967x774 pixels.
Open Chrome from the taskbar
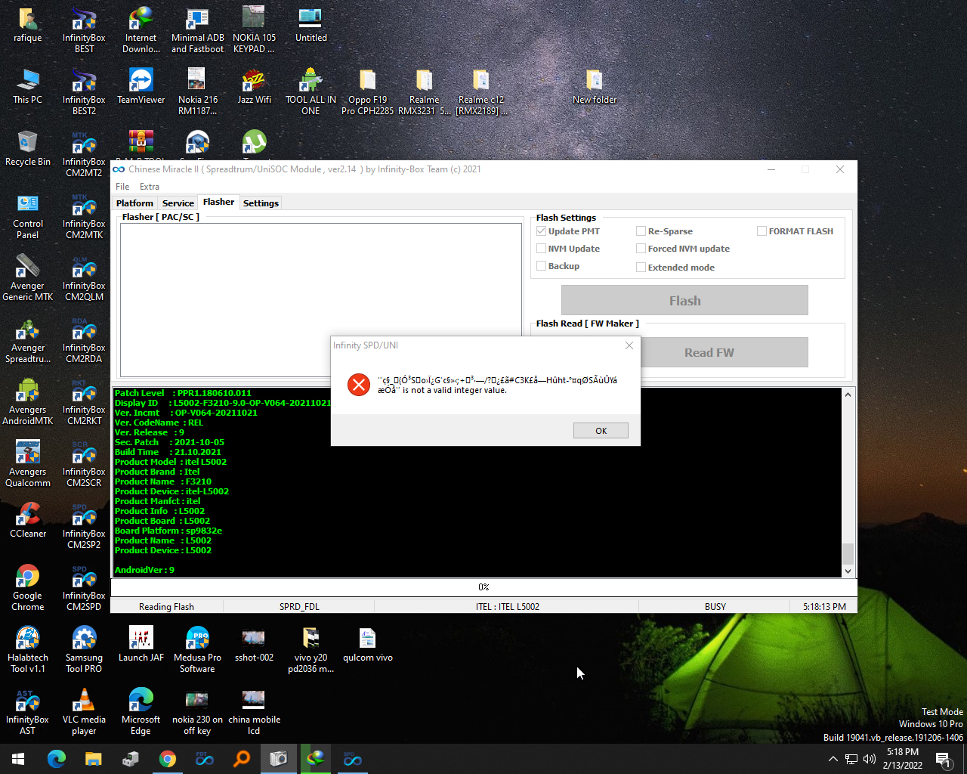(x=168, y=759)
